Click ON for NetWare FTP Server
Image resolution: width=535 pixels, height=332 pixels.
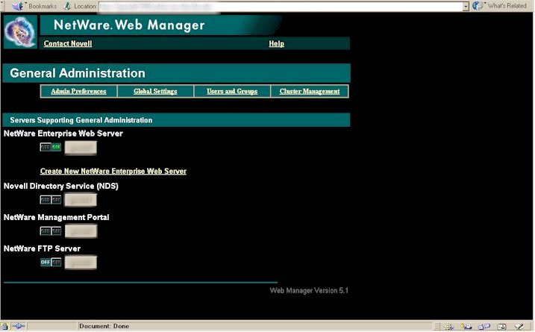coord(56,262)
